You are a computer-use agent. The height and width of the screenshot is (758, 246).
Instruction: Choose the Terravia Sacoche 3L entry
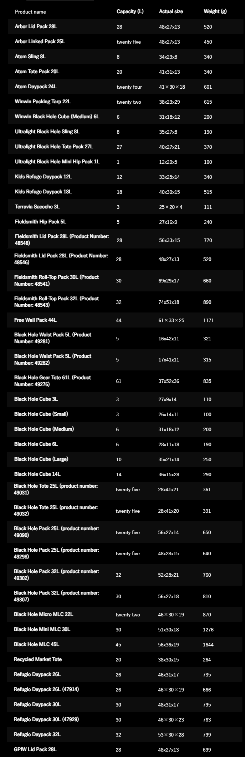pos(37,207)
